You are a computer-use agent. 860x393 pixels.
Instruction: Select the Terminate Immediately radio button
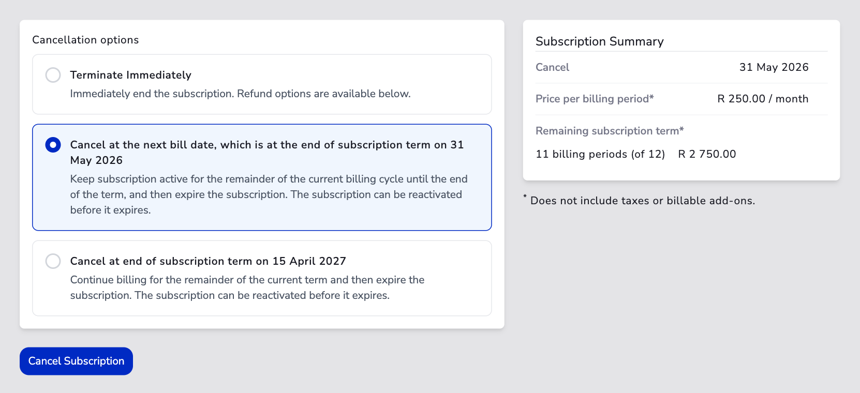tap(53, 75)
